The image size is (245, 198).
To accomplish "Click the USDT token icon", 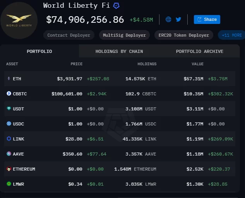I will coord(9,109).
